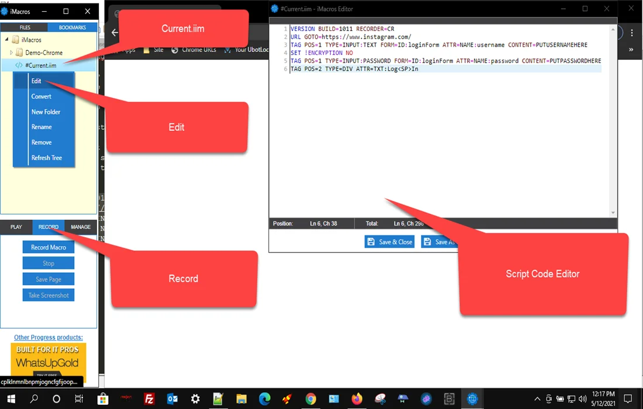Click the Demo-Chrome folder icon
The image size is (643, 409).
(19, 53)
